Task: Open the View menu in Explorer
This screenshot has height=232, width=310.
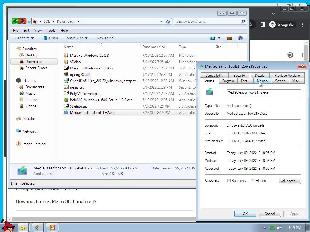Action: (38, 31)
